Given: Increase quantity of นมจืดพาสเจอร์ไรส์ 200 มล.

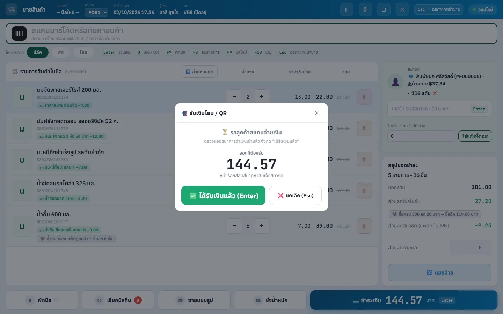Looking at the screenshot, I should [262, 97].
